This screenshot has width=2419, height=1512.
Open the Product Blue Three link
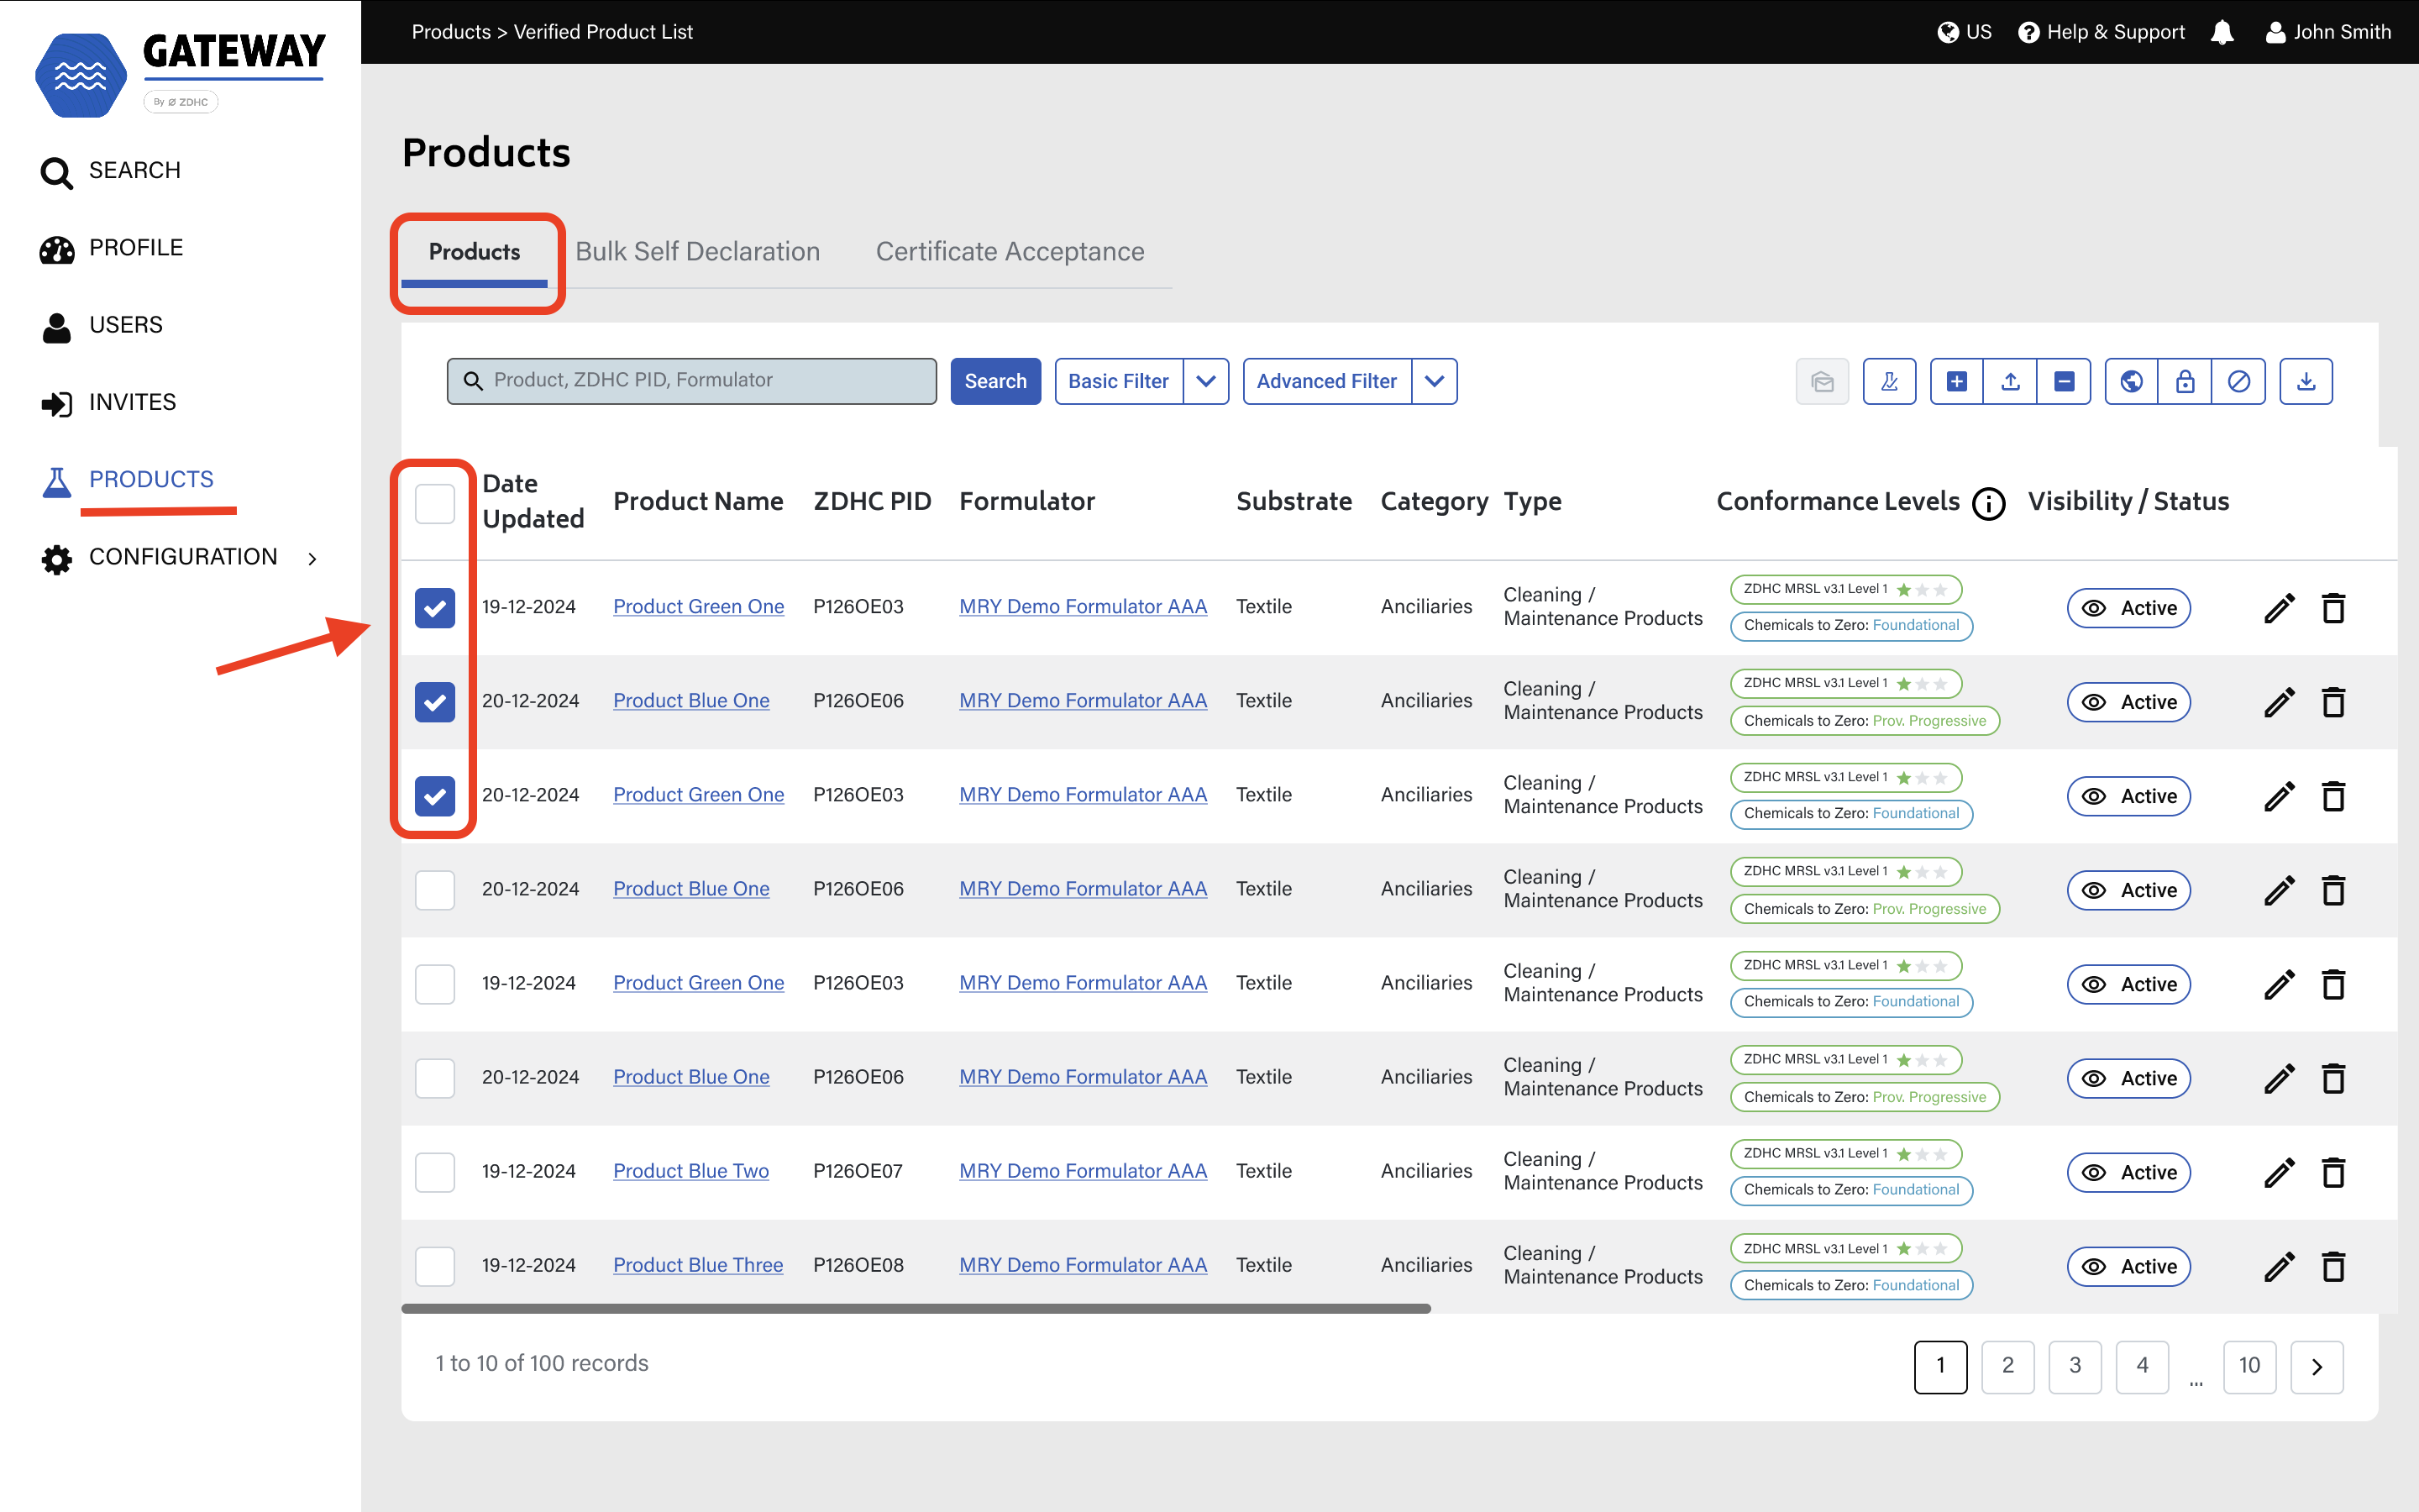tap(698, 1265)
